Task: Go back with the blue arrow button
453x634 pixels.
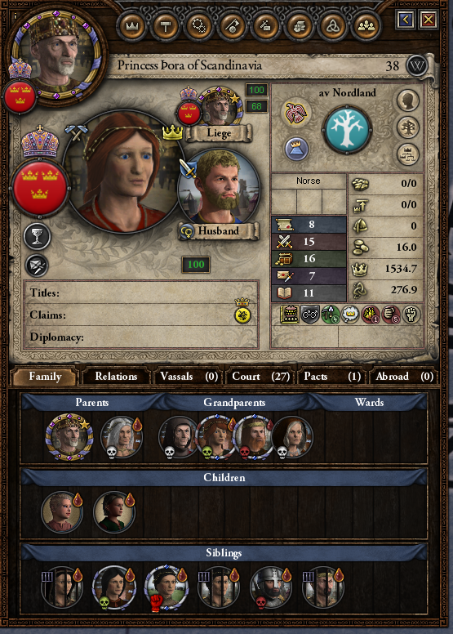Action: (406, 19)
